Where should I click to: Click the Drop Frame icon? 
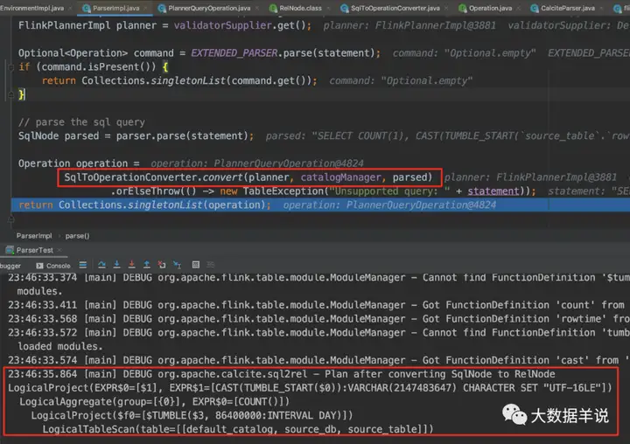tap(162, 265)
